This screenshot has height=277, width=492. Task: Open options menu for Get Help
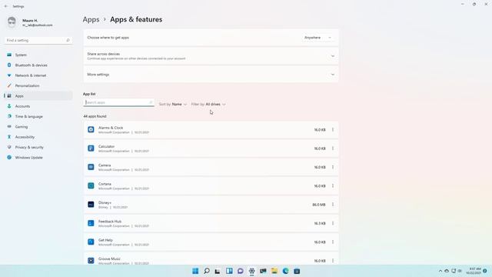(333, 242)
